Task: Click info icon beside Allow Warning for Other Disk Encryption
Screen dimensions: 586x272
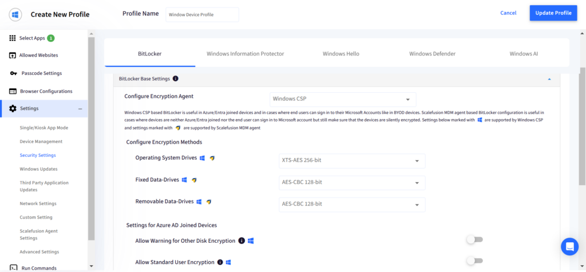Action: (241, 241)
